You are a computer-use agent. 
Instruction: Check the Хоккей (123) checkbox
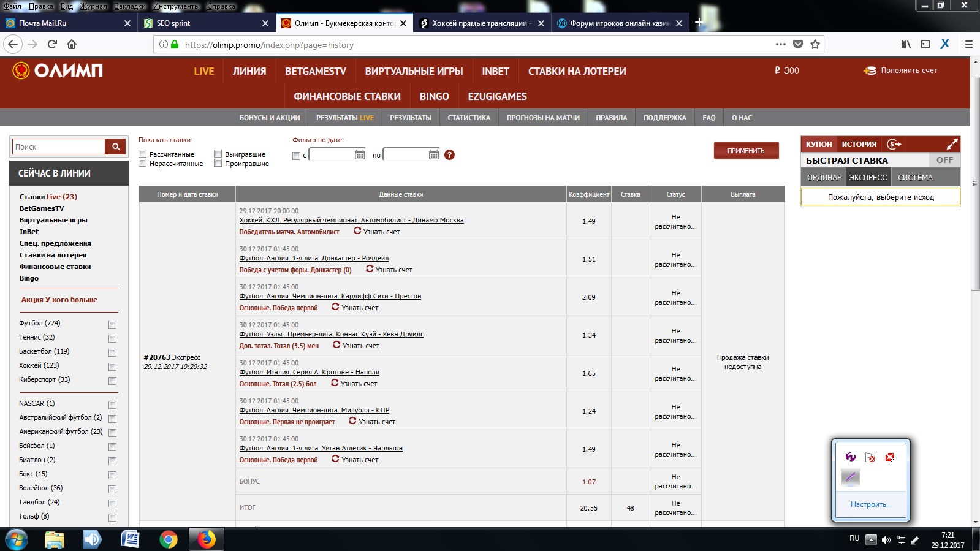[x=112, y=367]
